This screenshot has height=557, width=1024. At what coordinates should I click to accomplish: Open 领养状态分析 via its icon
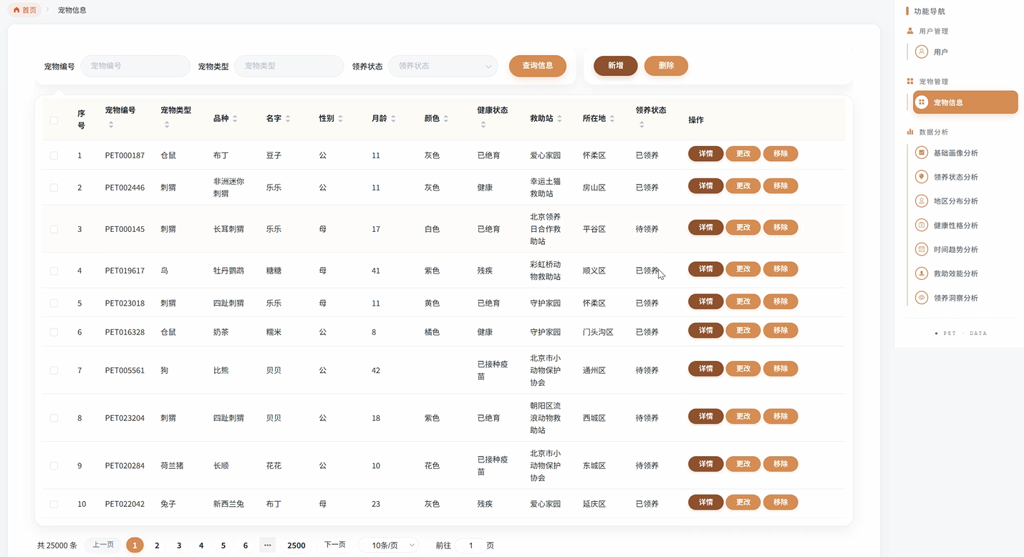tap(922, 177)
